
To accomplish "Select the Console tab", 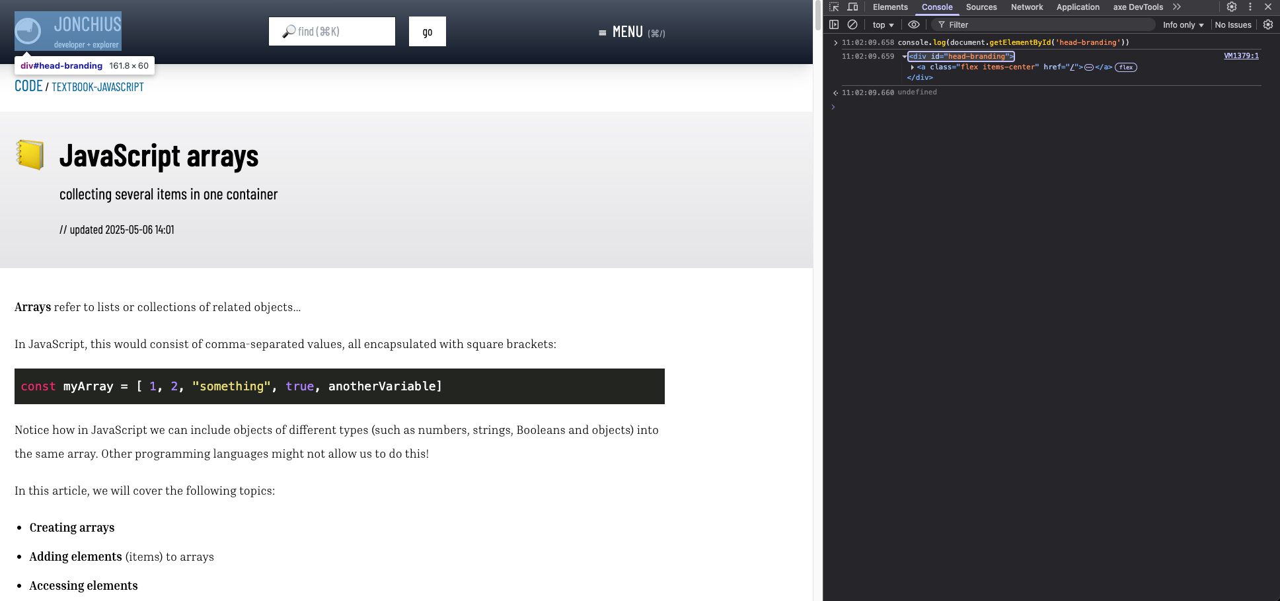I will click(937, 7).
